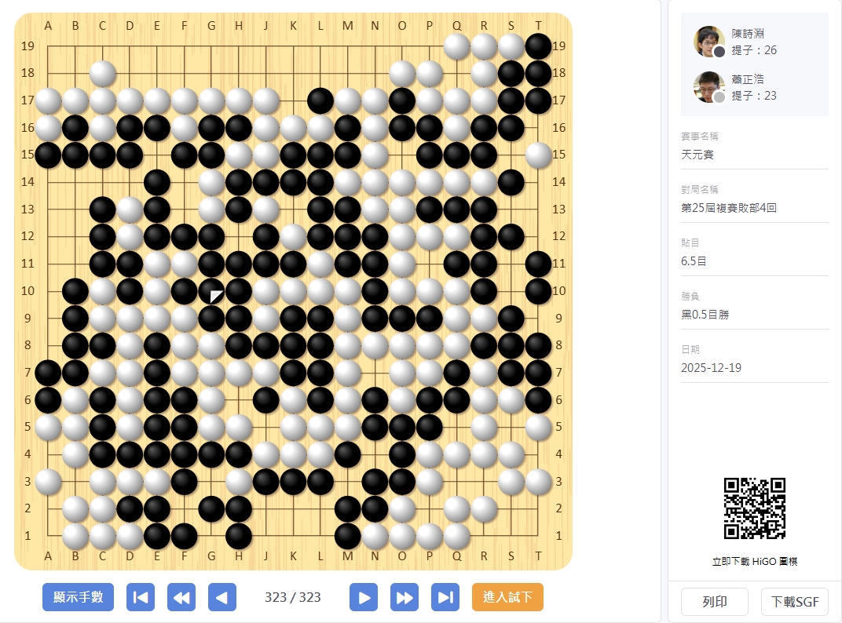Click the 323 / 323 move counter
This screenshot has height=623, width=842.
tap(293, 597)
